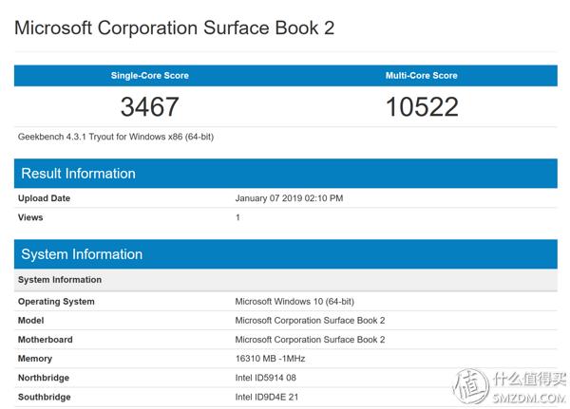Select the '16310 MB -1MHz' memory value
The image size is (570, 409).
pos(270,359)
